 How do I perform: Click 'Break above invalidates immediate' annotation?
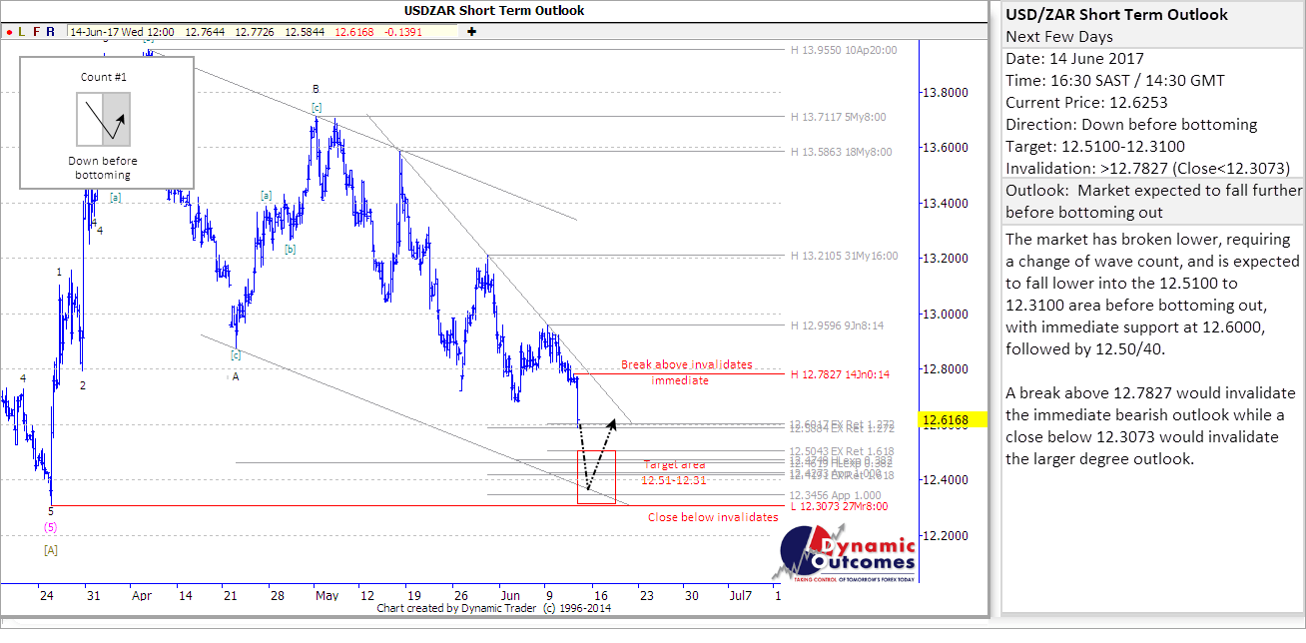coord(686,372)
